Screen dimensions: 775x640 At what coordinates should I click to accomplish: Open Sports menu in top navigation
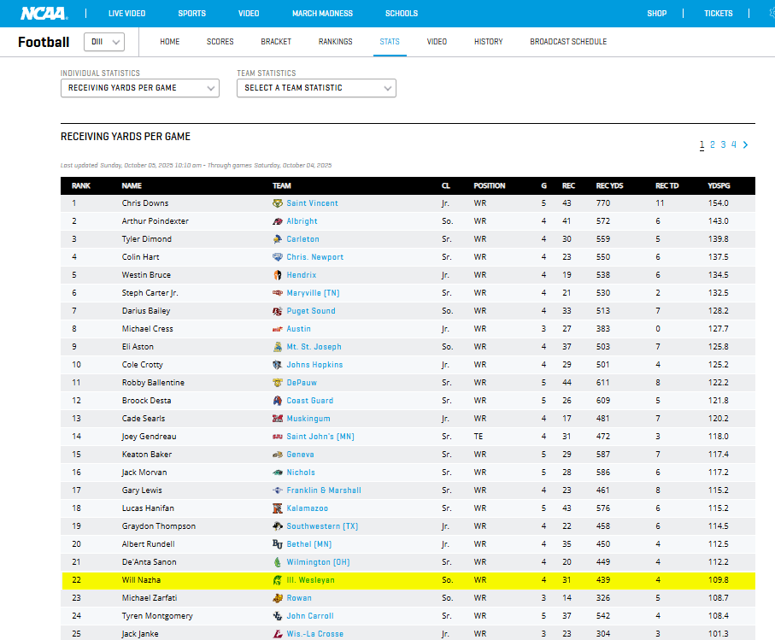point(191,14)
